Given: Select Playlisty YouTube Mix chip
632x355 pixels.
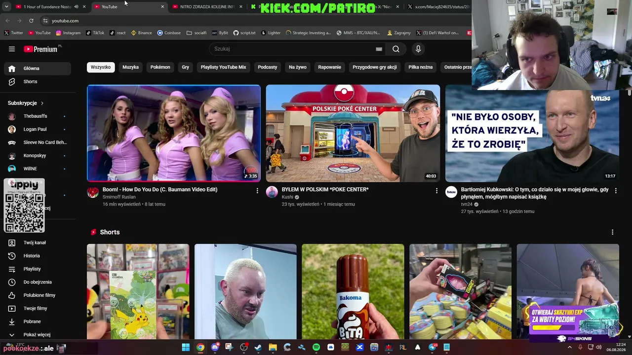Looking at the screenshot, I should (x=223, y=67).
